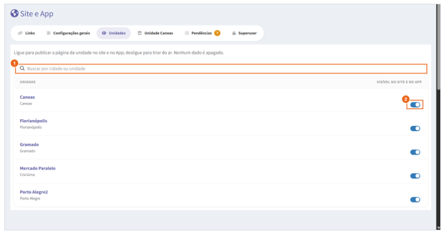Turn off the Gramado visibility toggle

[415, 152]
